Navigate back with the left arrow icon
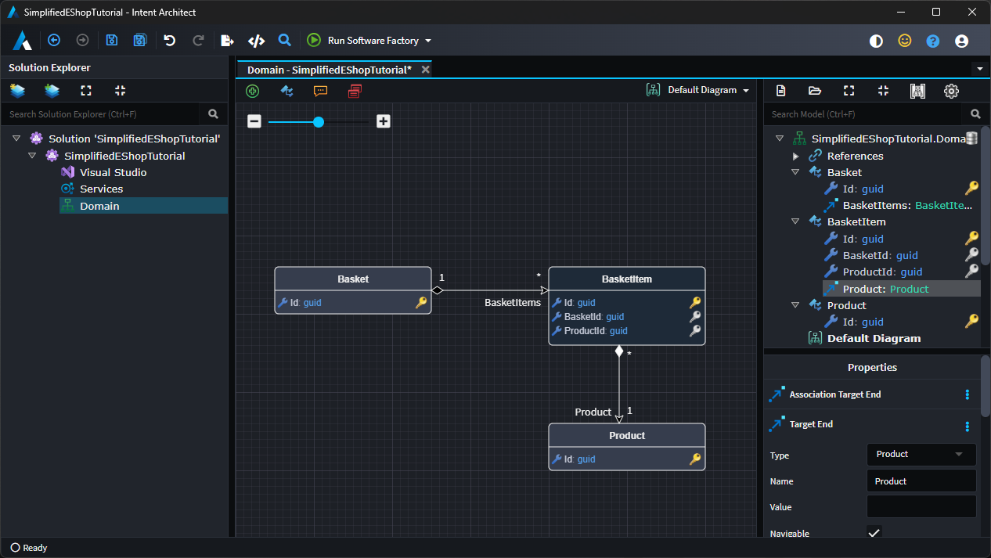The image size is (991, 558). [x=54, y=41]
